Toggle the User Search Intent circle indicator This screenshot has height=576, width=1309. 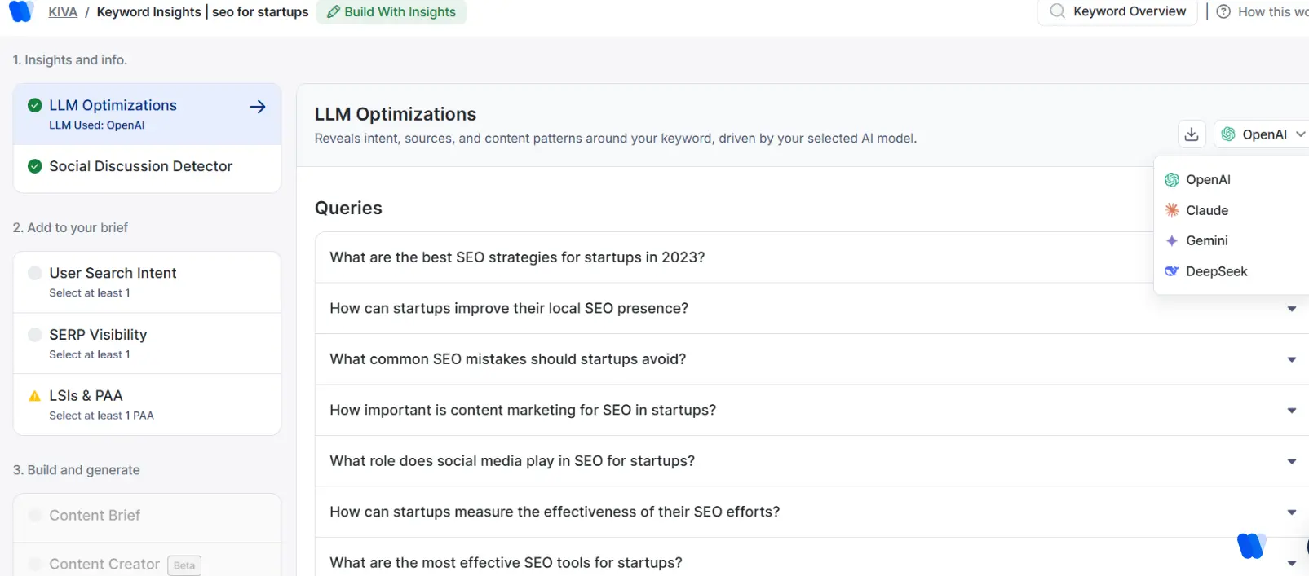35,273
